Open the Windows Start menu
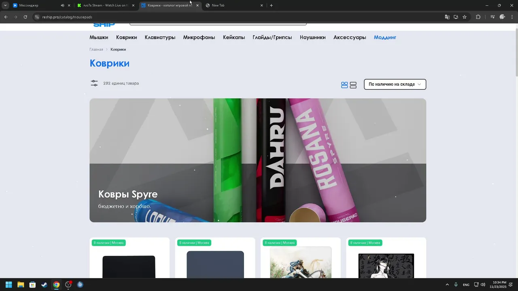Viewport: 518px width, 291px height. [x=8, y=285]
